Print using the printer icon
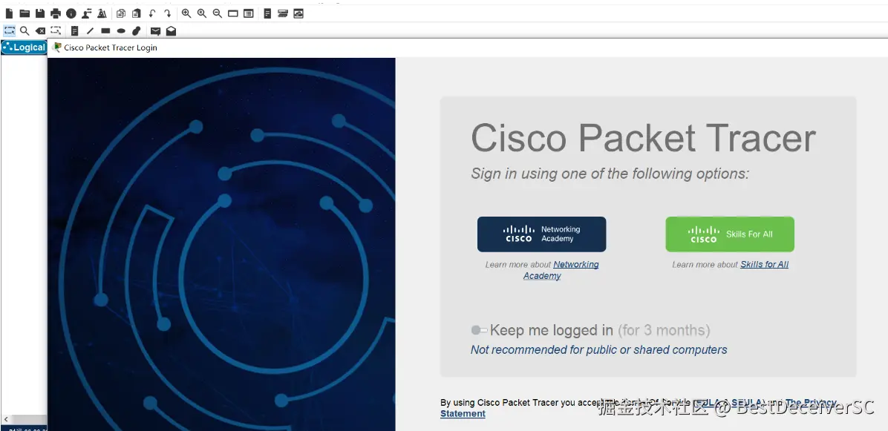888x431 pixels. [56, 13]
